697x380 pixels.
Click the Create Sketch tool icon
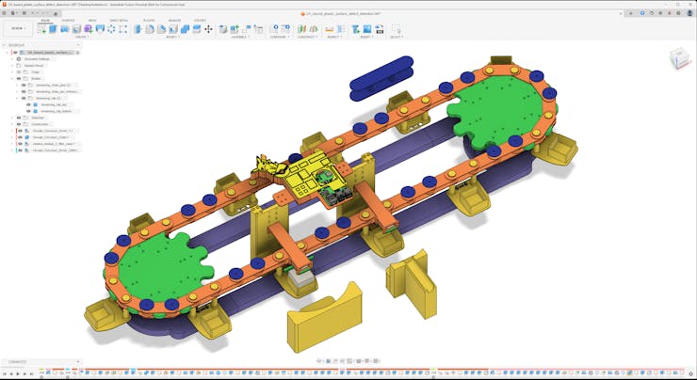pos(41,29)
